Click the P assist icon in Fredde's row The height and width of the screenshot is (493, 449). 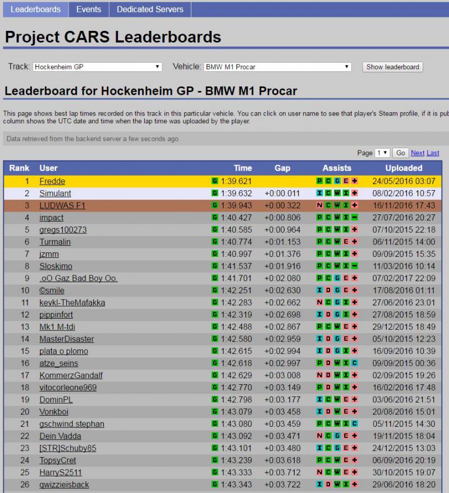(x=319, y=181)
